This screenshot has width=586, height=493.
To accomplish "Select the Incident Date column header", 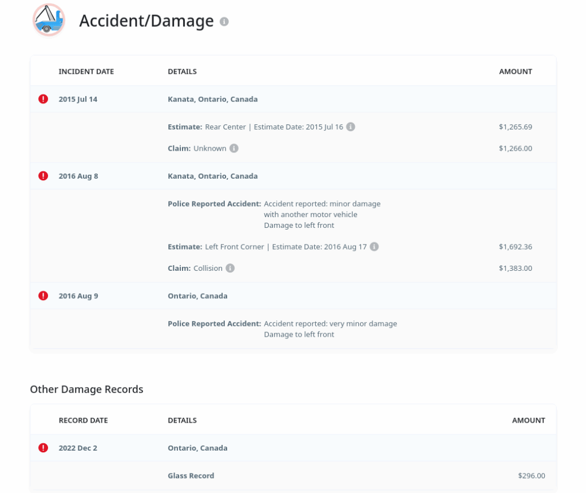I will click(x=86, y=72).
